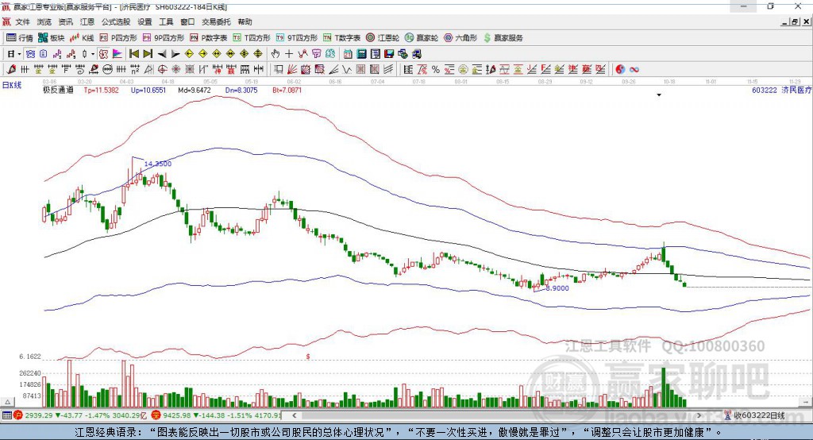The width and height of the screenshot is (813, 440).
Task: Click the Up=10.6551 value
Action: tap(148, 90)
